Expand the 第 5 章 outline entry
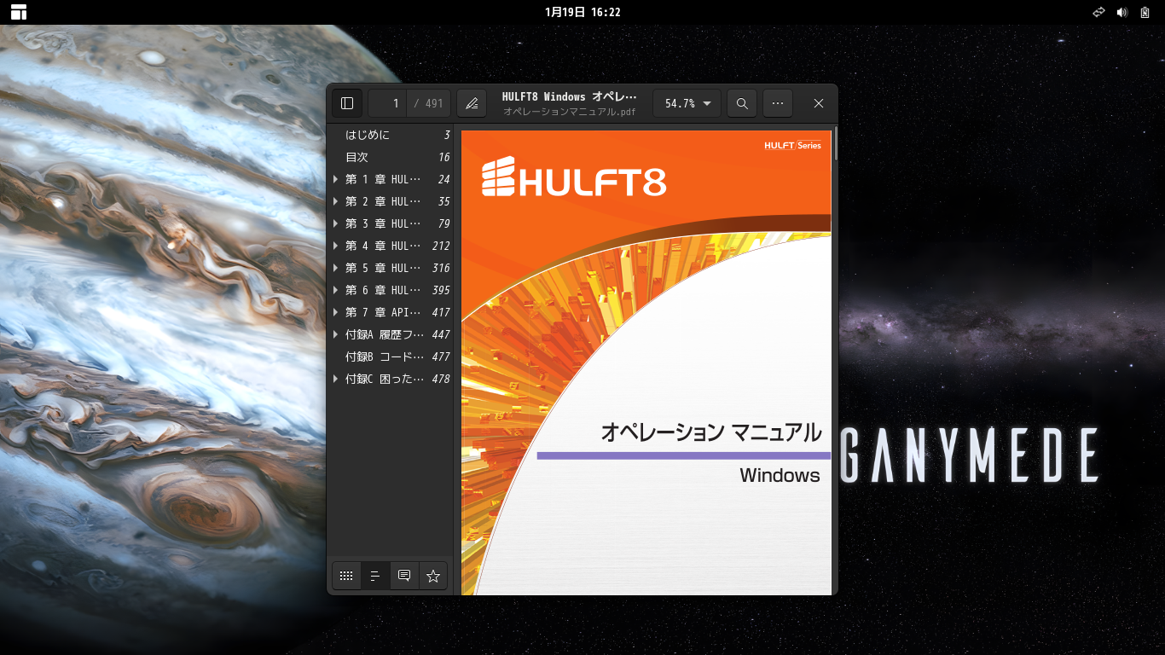The height and width of the screenshot is (655, 1165). click(x=336, y=268)
